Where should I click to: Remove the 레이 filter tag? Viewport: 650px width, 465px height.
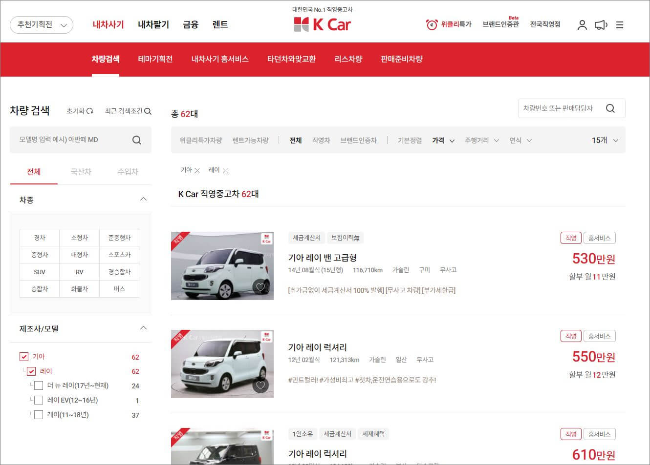pos(225,170)
